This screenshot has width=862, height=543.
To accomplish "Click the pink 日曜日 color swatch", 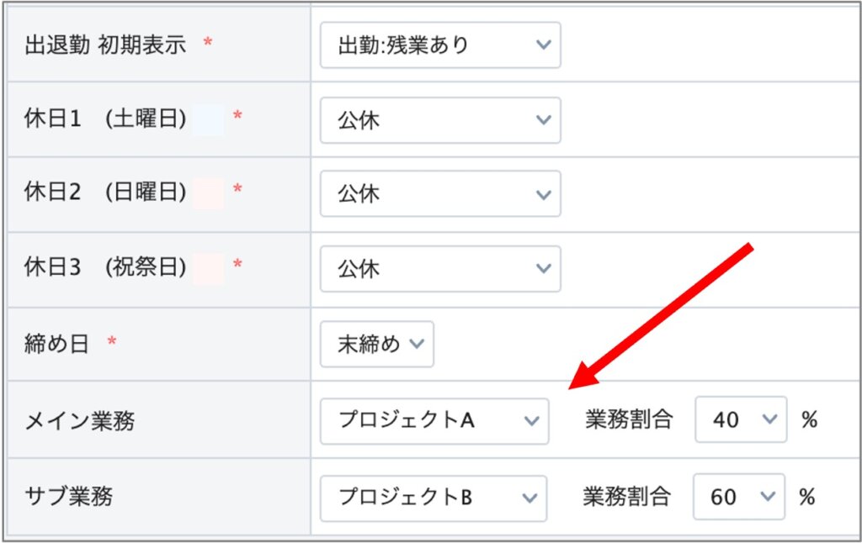I will [x=208, y=194].
